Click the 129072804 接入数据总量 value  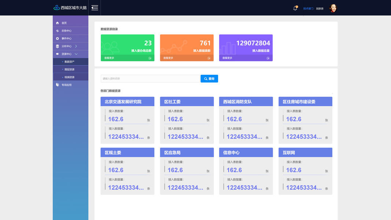[x=253, y=43]
